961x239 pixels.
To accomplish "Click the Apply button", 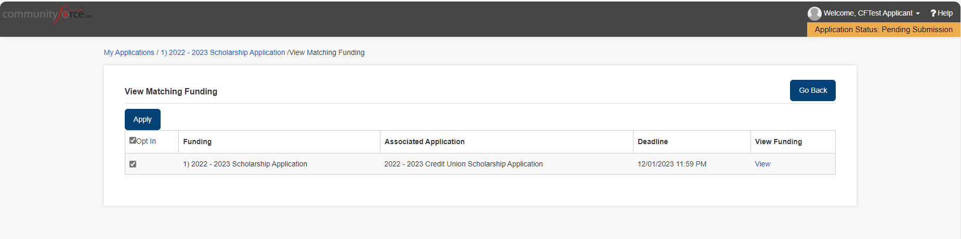I will coord(142,119).
